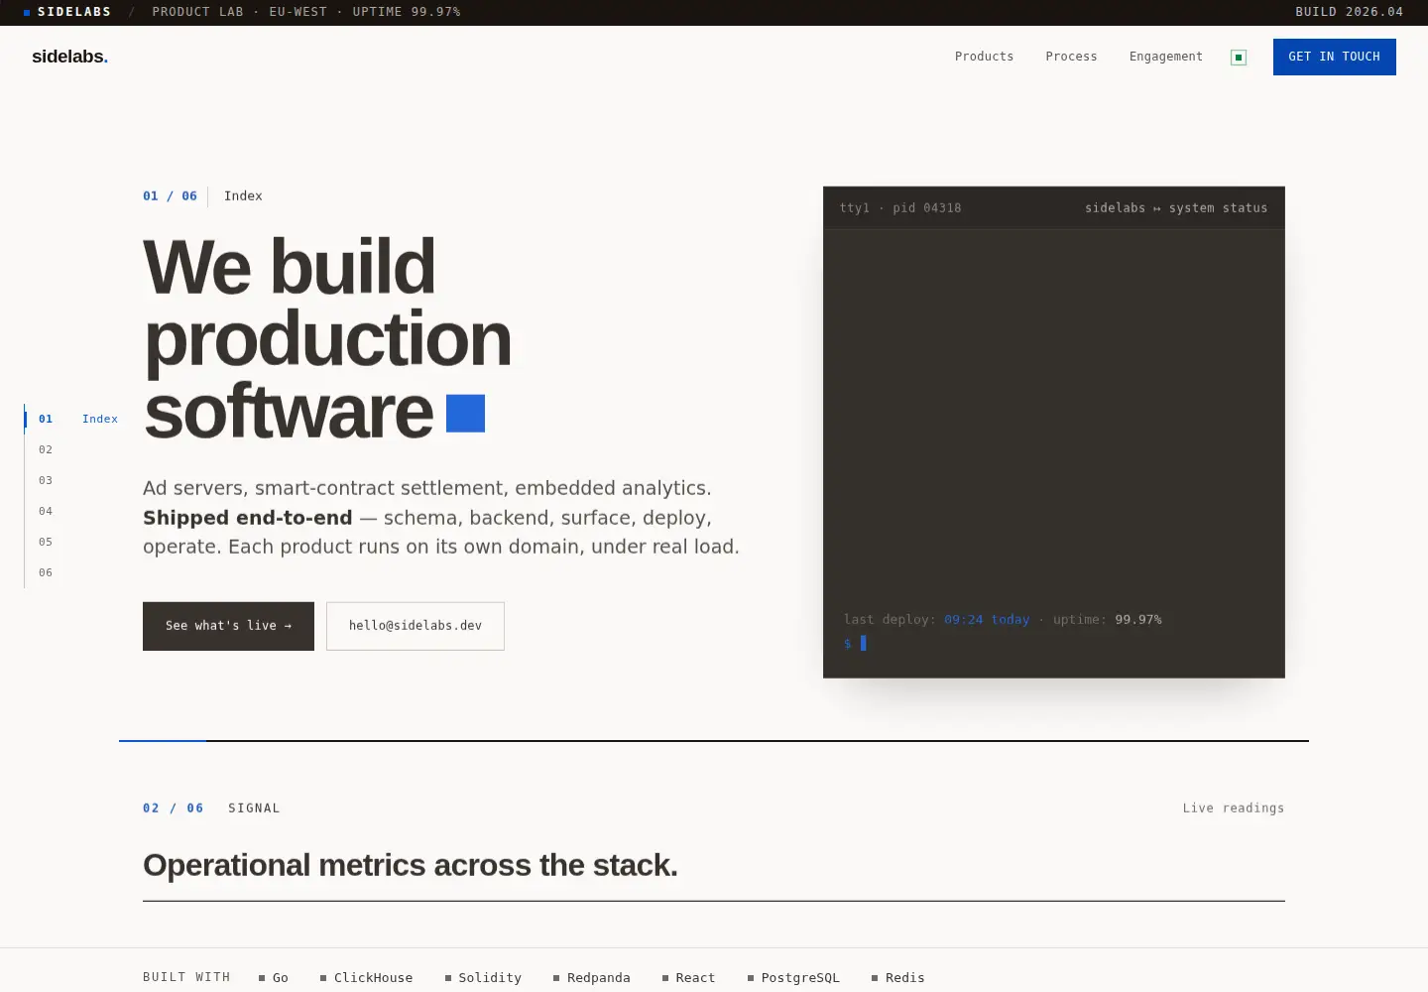Click the sidelabs. logo
The height and width of the screenshot is (992, 1428).
[69, 57]
